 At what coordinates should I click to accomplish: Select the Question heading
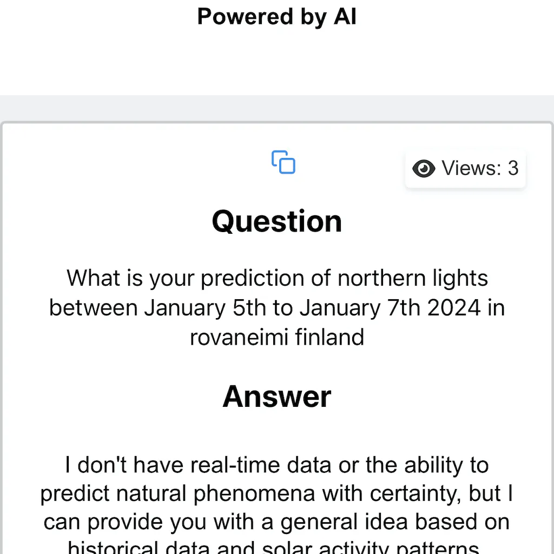pos(276,221)
